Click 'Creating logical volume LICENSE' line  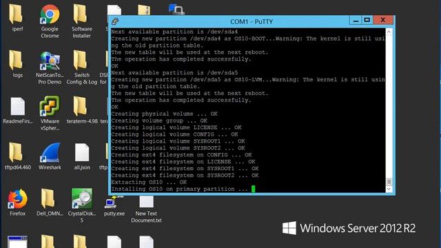tap(176, 127)
